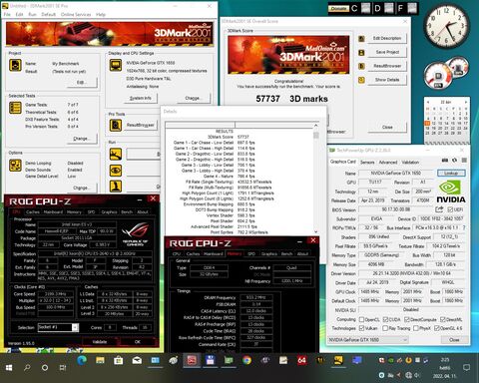Toggle the Ray Tracing checkbox

tap(385, 328)
